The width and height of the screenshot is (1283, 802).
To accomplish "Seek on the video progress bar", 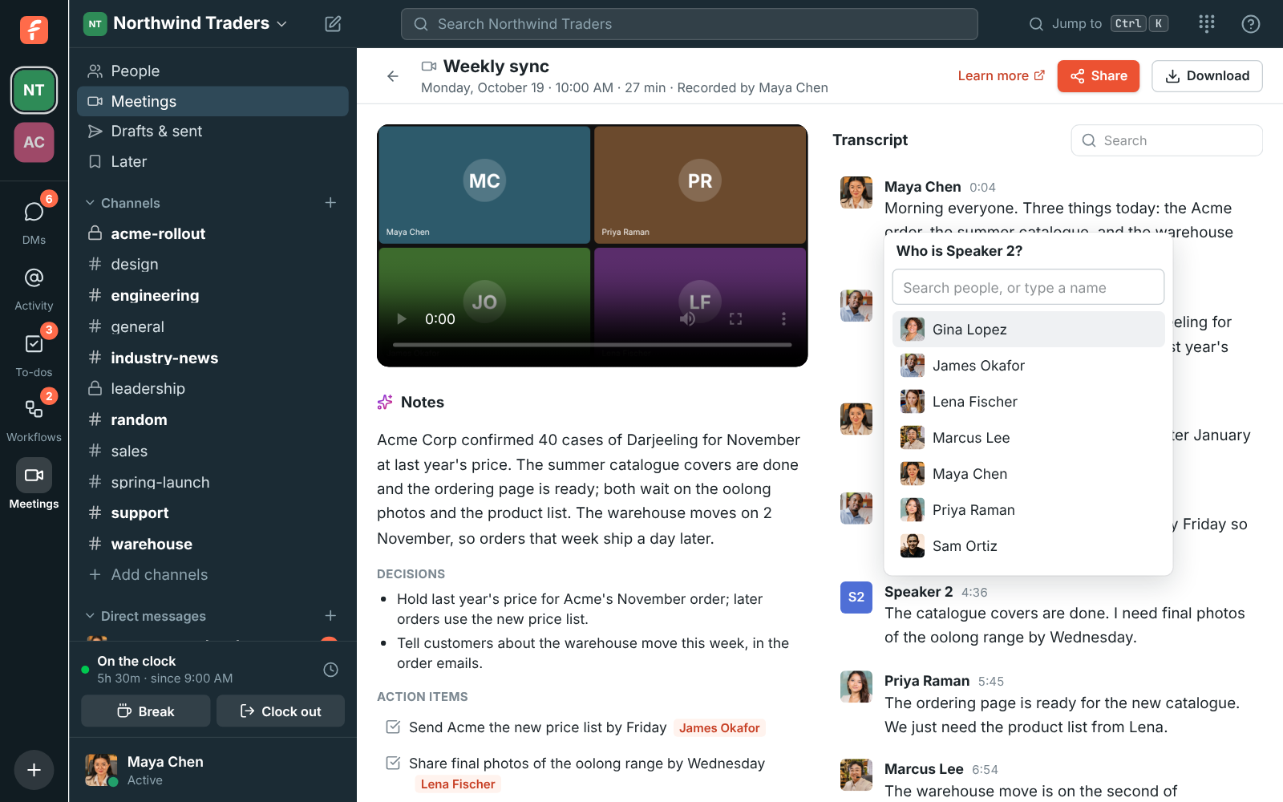I will pos(592,345).
